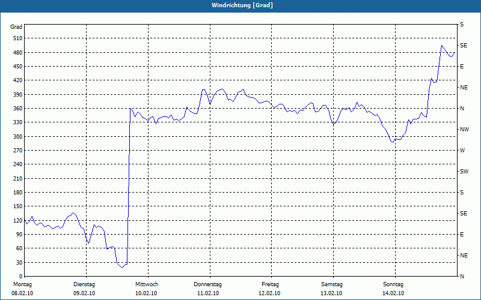481x300 pixels.
Task: Click the 510 value on the Grad axis
Action: pyautogui.click(x=17, y=38)
